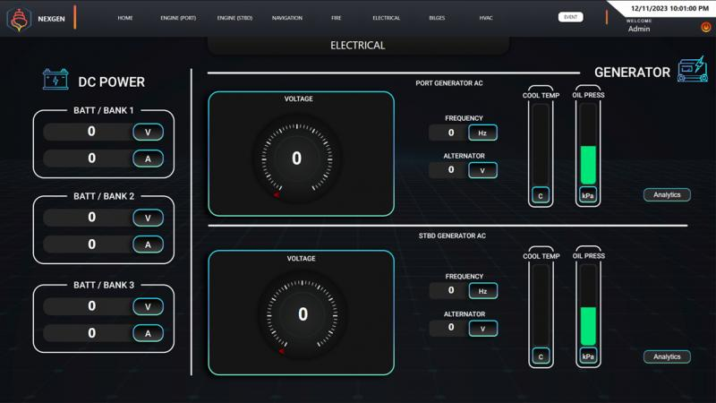
Task: Toggle the A unit button for Batt Bank 2
Action: [x=148, y=244]
